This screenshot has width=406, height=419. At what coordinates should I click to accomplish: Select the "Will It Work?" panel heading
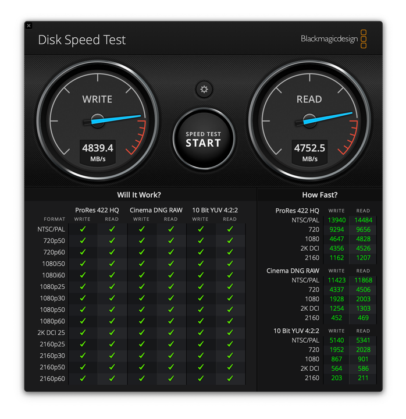click(x=139, y=195)
